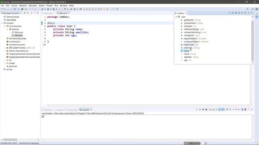Viewport: 259px width, 145px height.
Task: Toggle Hide Local Types in Outline
Action: coord(245,13)
